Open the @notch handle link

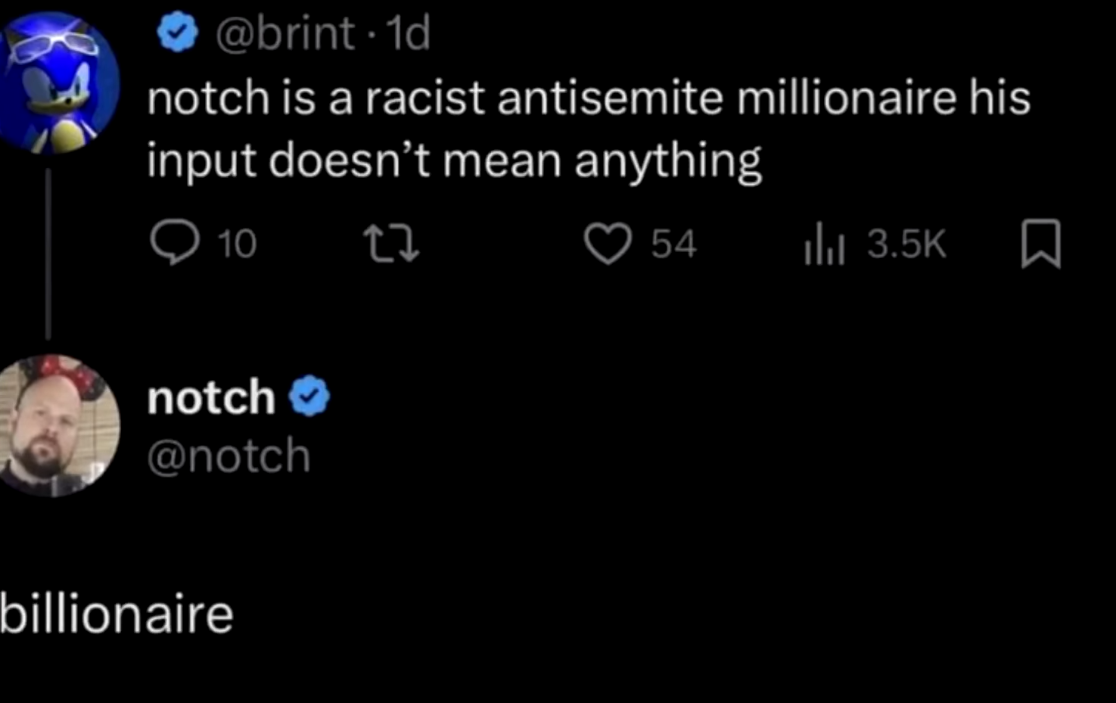click(x=228, y=456)
